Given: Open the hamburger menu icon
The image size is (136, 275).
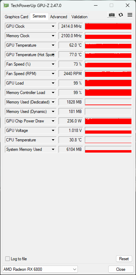Looking at the screenshot, I should pyautogui.click(x=130, y=15).
